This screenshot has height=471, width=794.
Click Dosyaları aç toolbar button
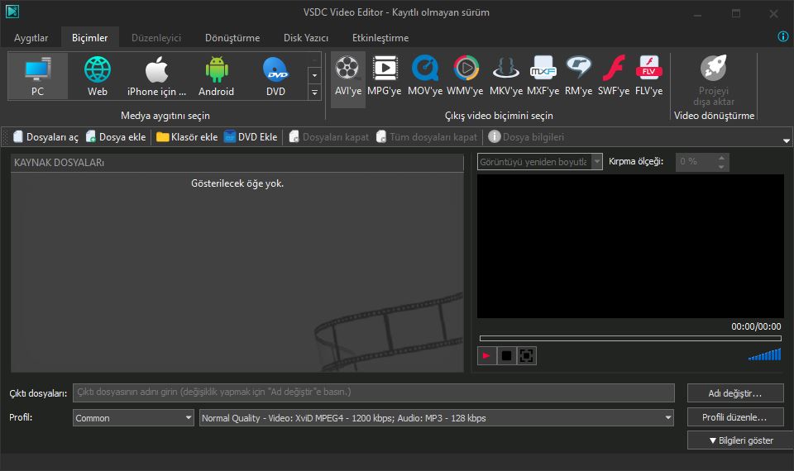pyautogui.click(x=45, y=136)
